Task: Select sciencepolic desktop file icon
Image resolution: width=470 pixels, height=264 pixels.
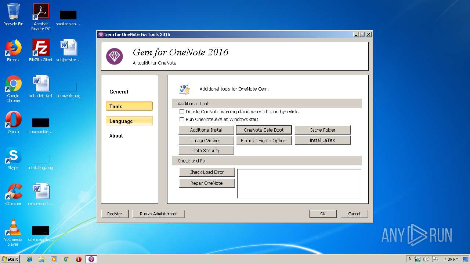Action: [41, 234]
